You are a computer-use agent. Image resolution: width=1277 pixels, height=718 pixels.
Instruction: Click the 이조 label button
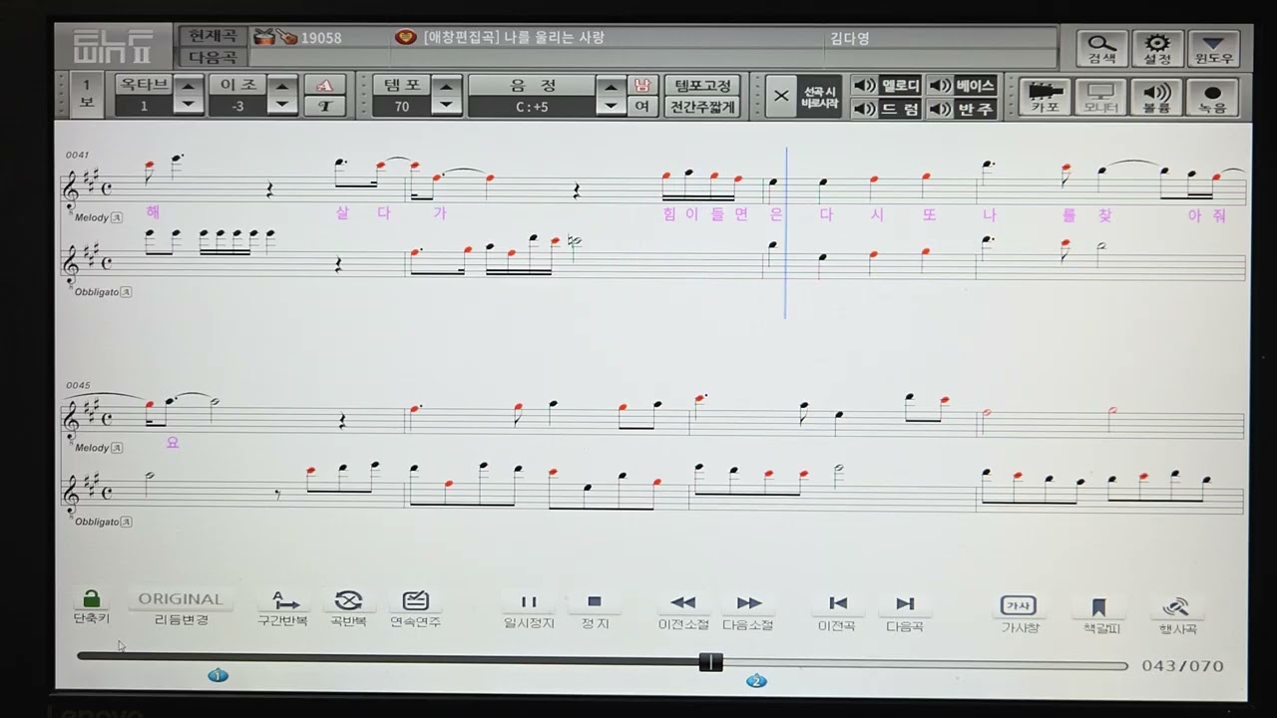238,85
